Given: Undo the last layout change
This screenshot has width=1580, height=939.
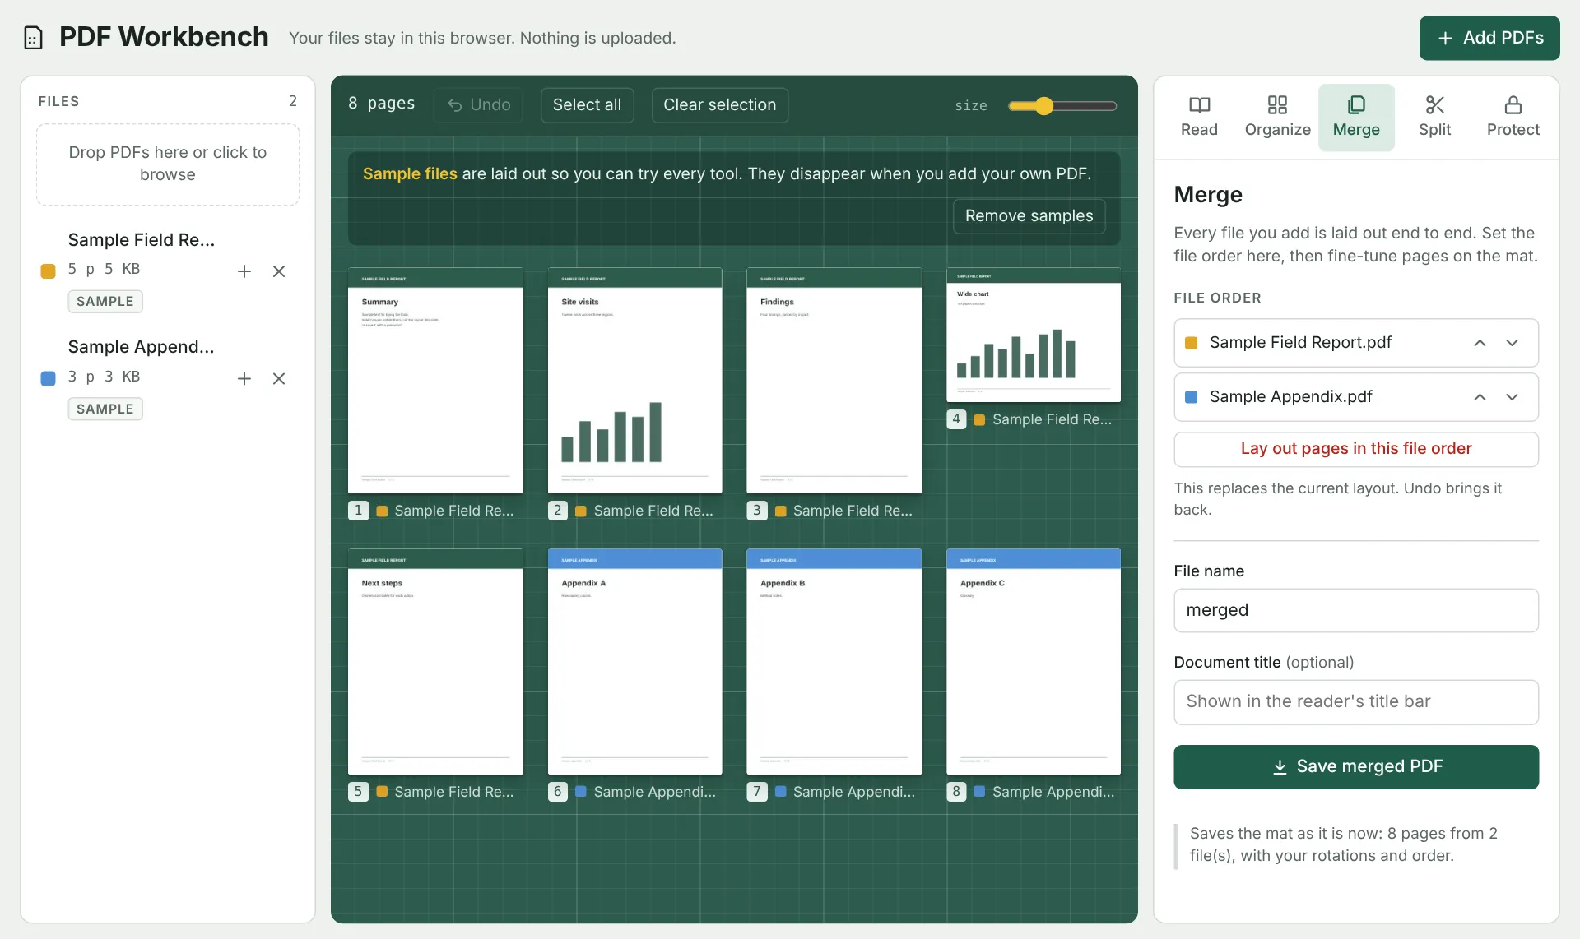Looking at the screenshot, I should [479, 105].
